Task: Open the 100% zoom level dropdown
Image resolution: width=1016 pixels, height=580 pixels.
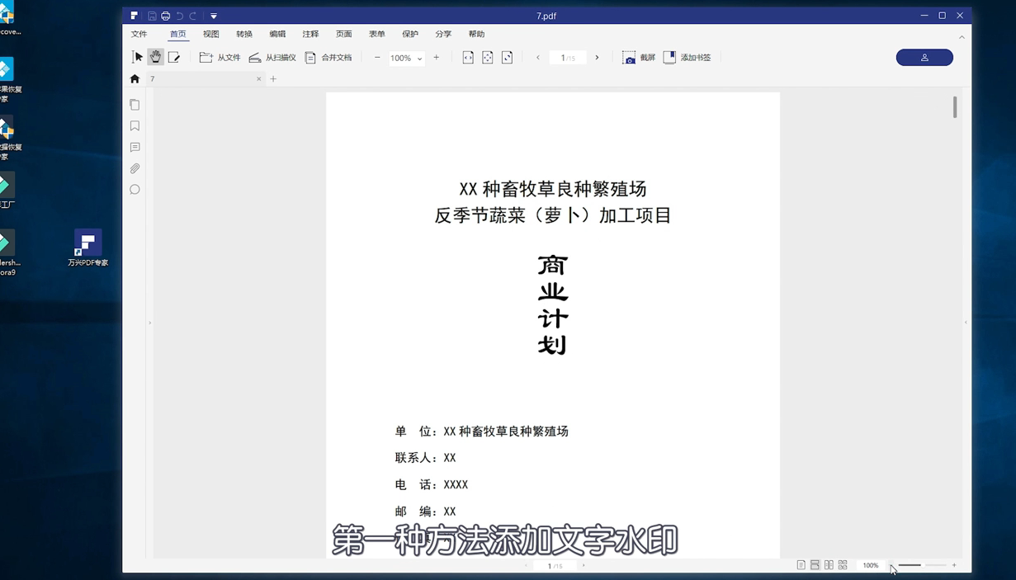Action: (x=406, y=58)
